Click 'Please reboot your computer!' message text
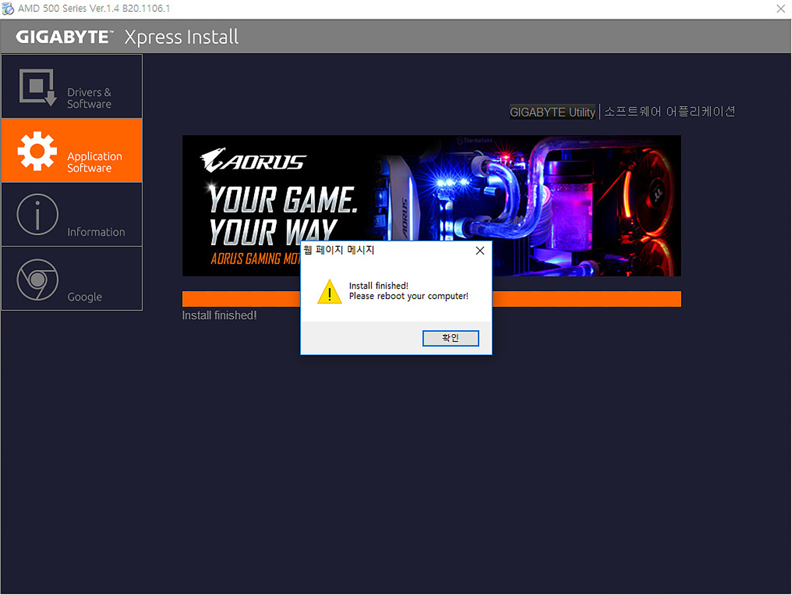 [x=409, y=297]
